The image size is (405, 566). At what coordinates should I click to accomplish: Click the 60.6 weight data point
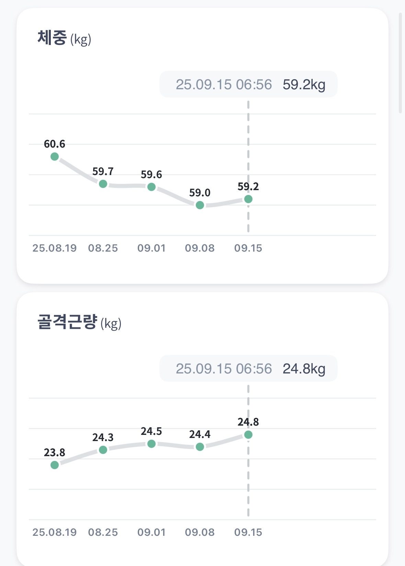pyautogui.click(x=55, y=157)
